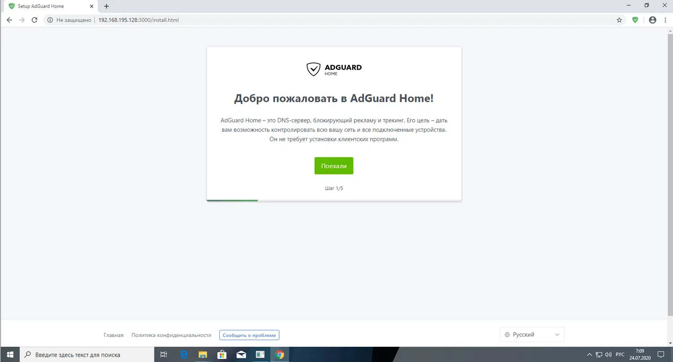Open Политика конфиденциальности link
673x362 pixels.
[171, 335]
